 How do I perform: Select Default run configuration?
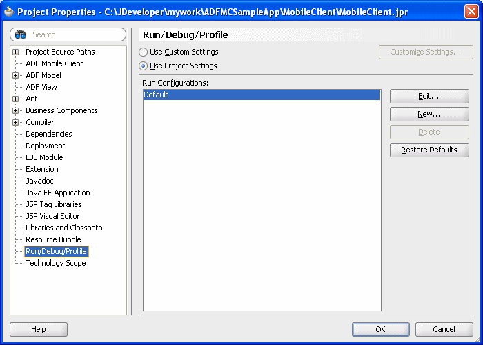point(262,95)
